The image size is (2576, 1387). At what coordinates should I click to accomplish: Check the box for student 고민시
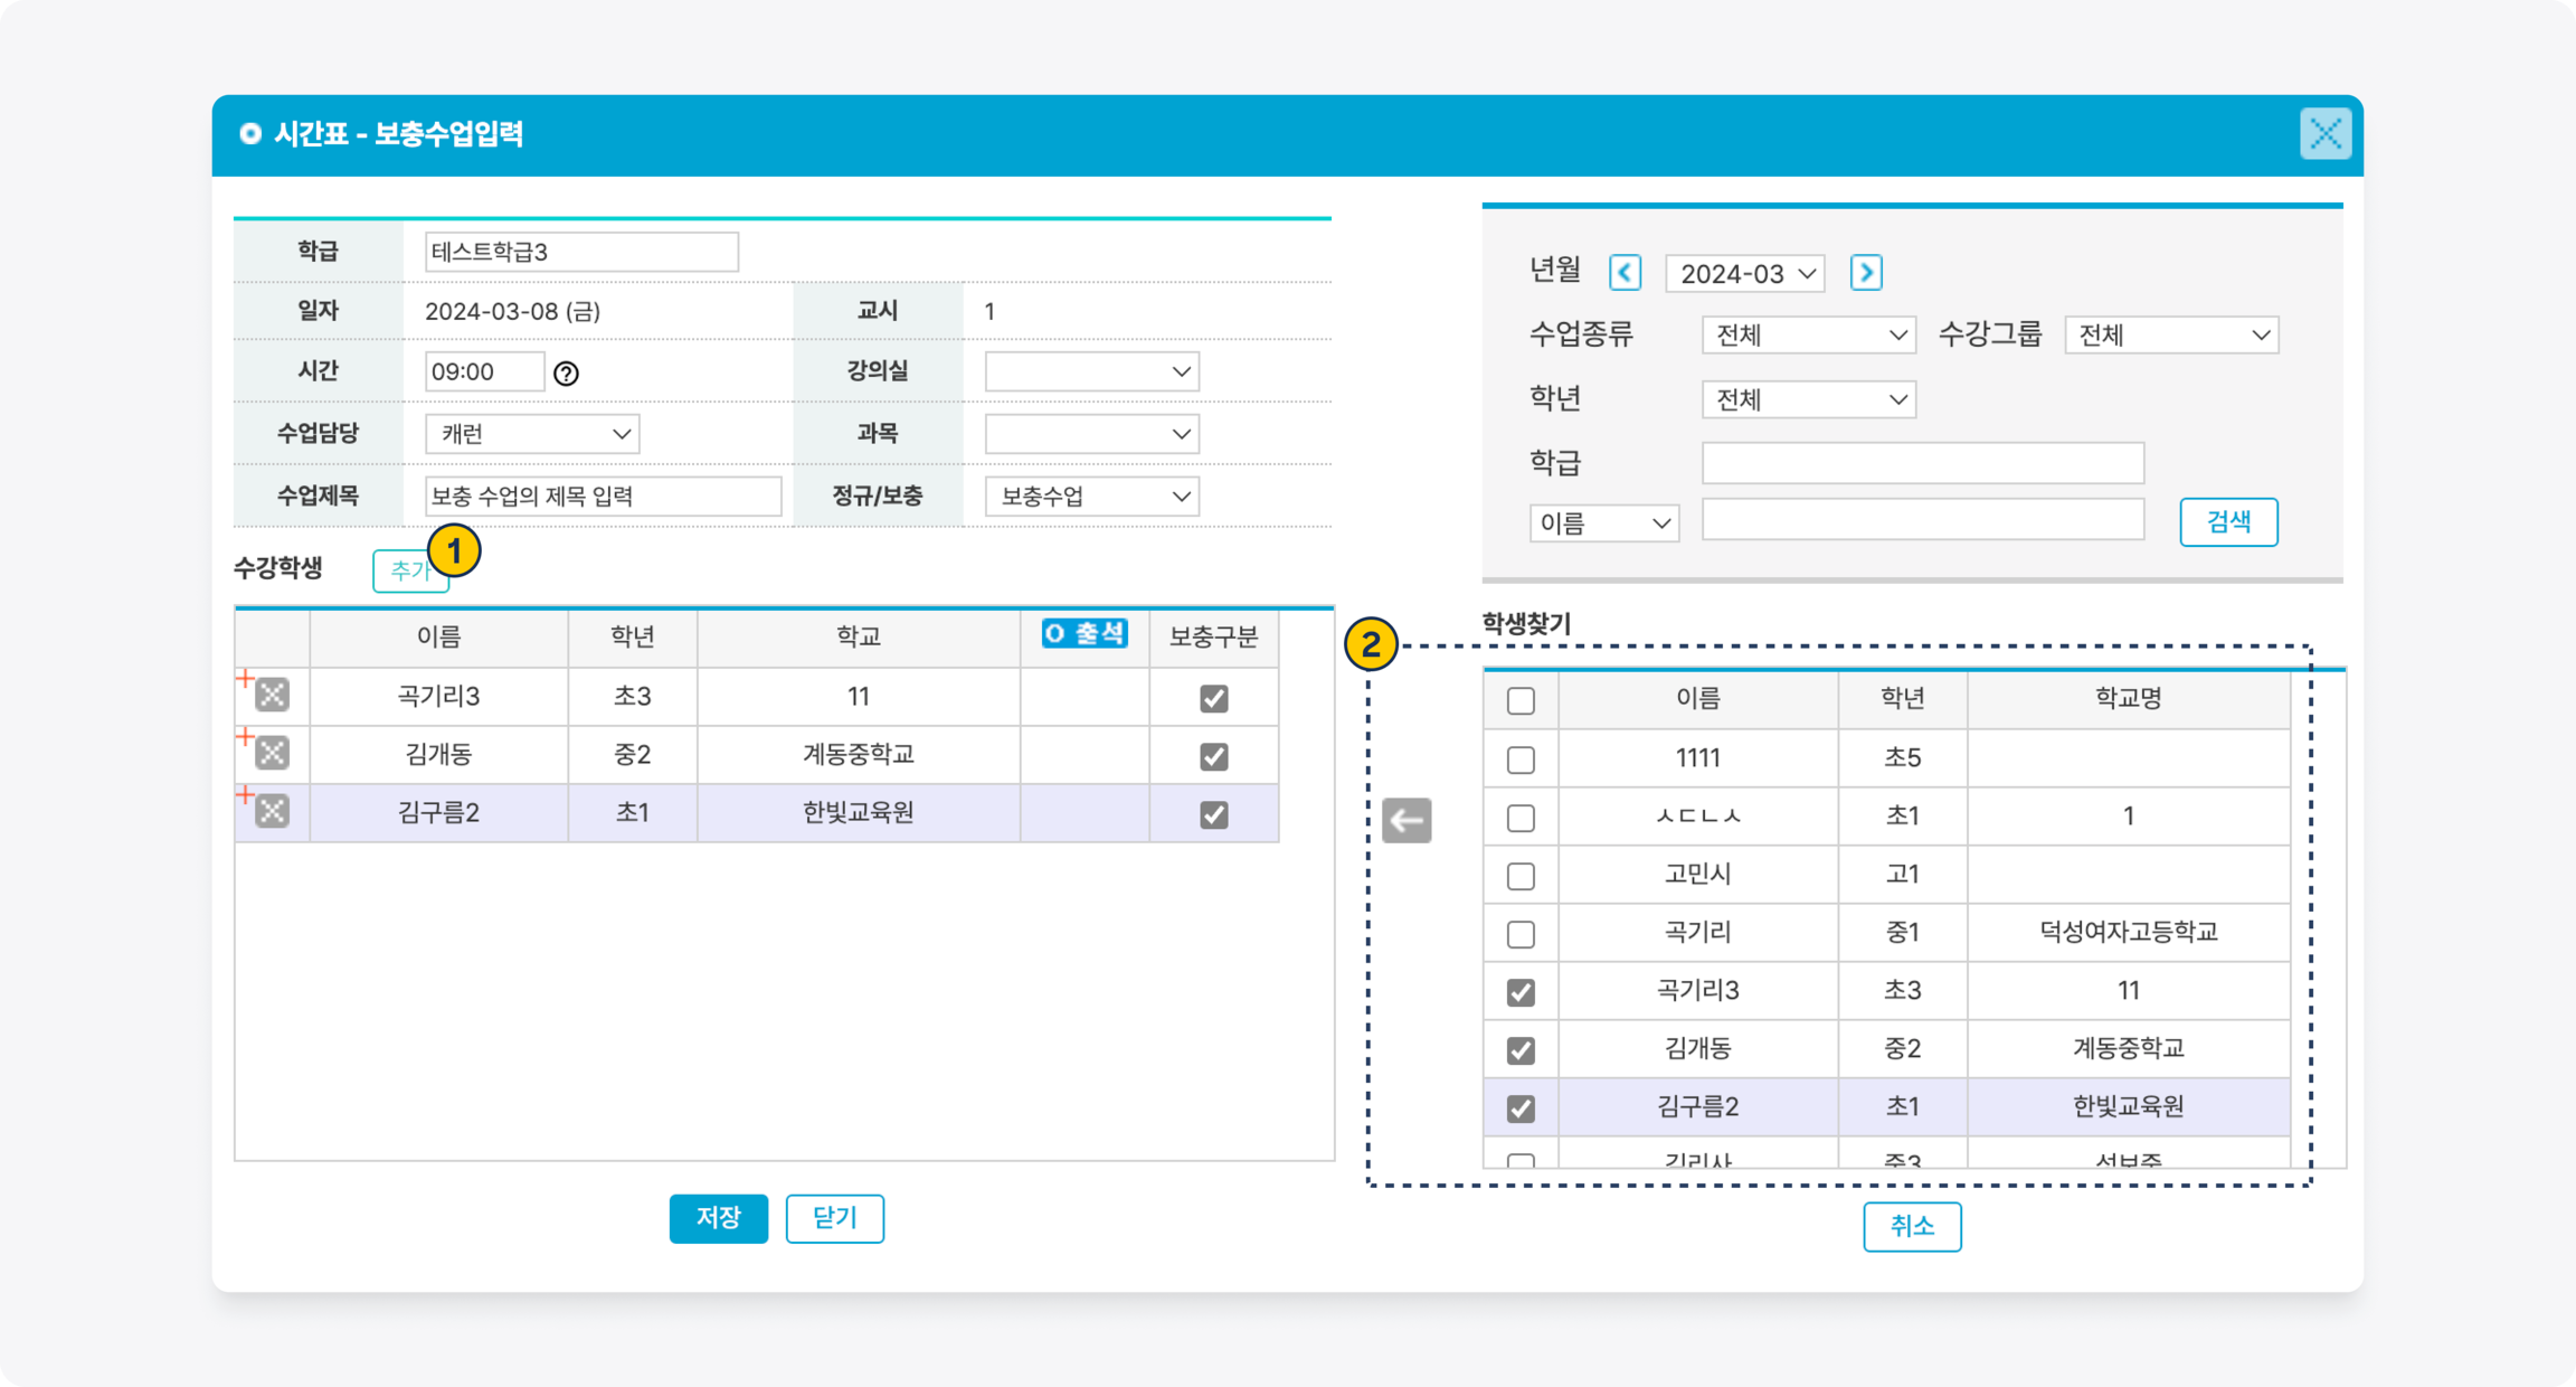1520,876
